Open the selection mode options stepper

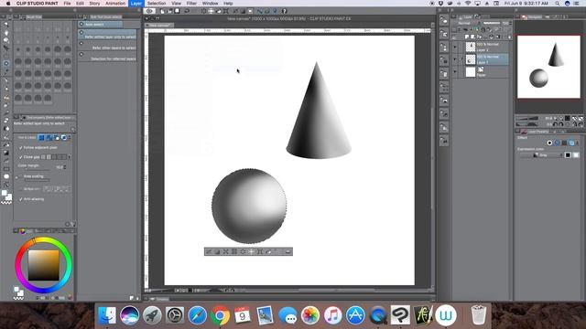(70, 138)
